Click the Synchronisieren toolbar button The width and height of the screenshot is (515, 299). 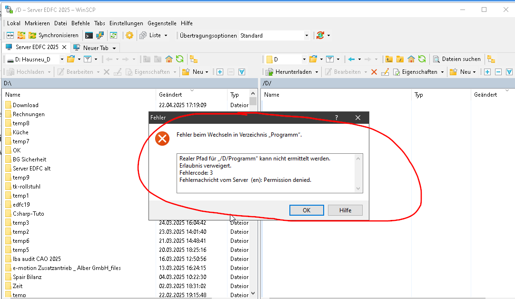tap(53, 35)
